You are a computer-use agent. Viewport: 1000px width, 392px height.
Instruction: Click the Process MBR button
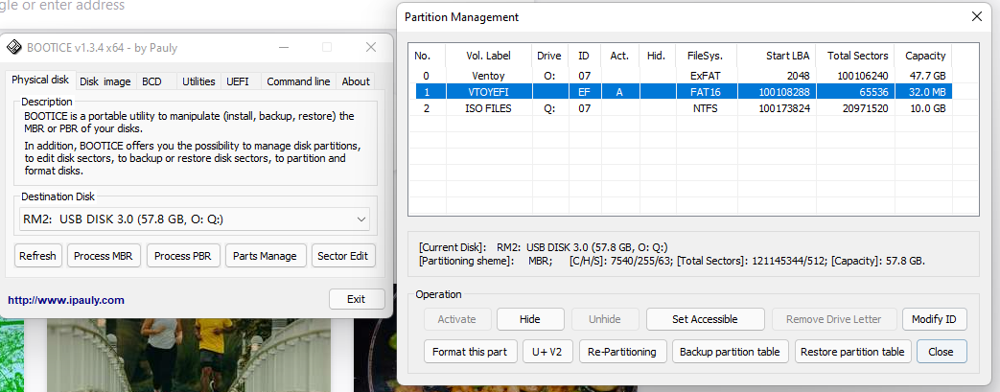click(104, 256)
